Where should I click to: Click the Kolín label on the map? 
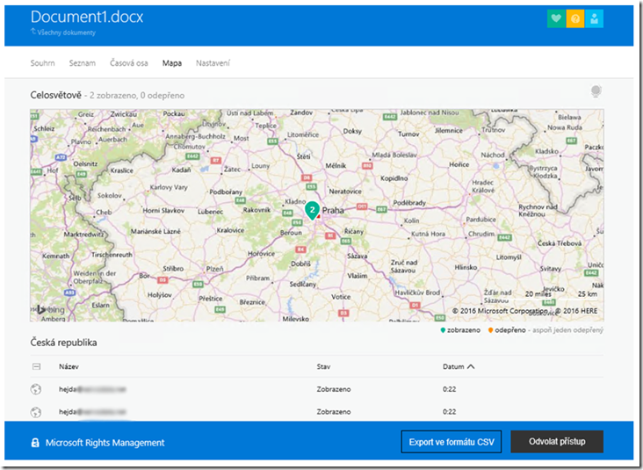tap(411, 221)
